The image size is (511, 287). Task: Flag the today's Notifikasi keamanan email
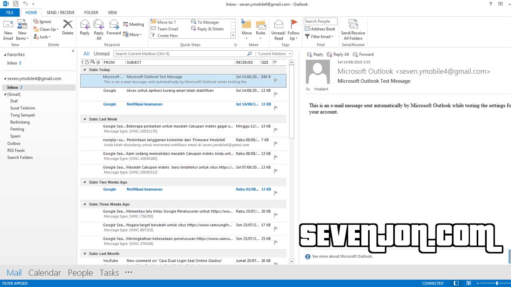(x=276, y=108)
